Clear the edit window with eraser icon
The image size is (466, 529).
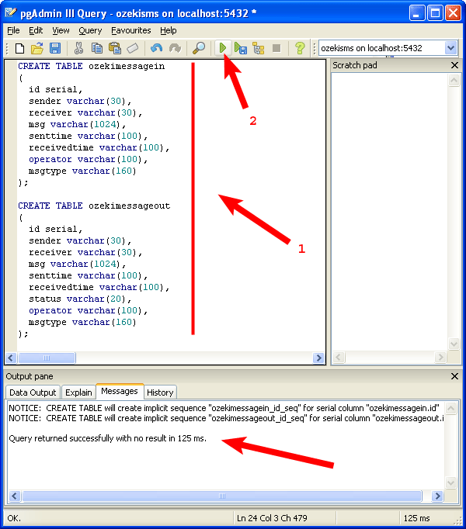[x=133, y=49]
